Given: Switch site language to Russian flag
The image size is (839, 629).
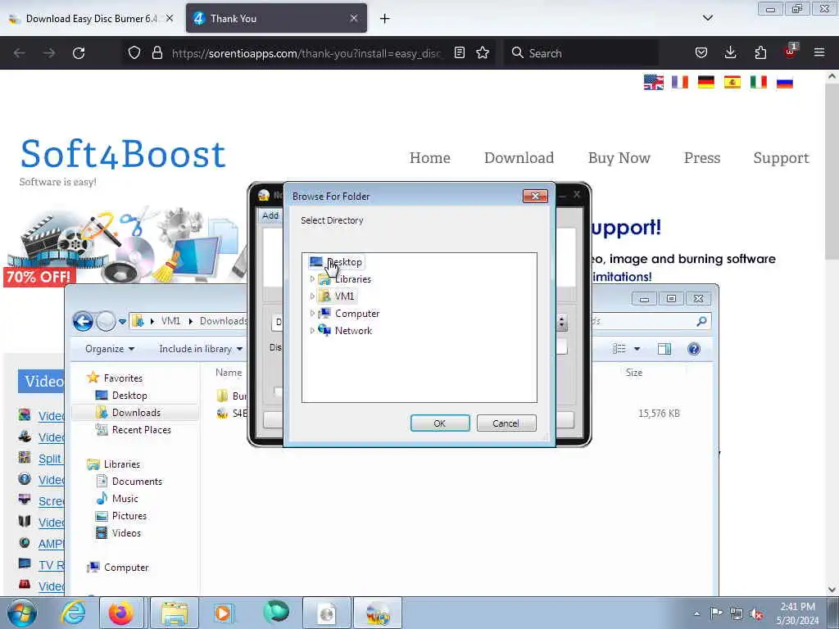Looking at the screenshot, I should click(x=784, y=83).
